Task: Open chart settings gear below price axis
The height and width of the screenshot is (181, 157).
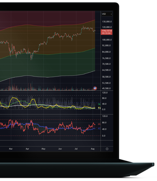Action: [x=107, y=149]
